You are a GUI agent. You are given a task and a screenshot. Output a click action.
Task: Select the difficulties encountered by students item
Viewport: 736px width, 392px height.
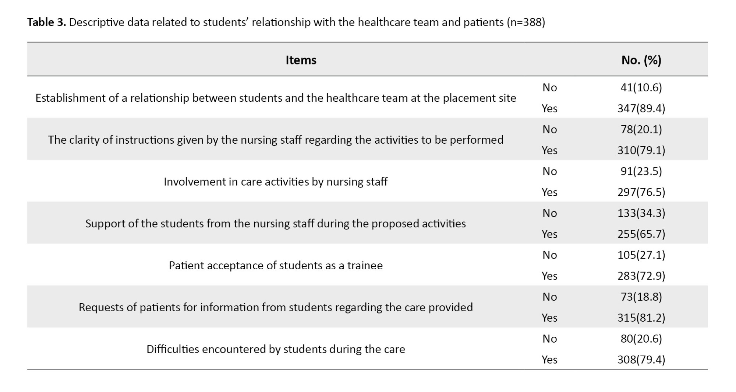[x=276, y=349]
